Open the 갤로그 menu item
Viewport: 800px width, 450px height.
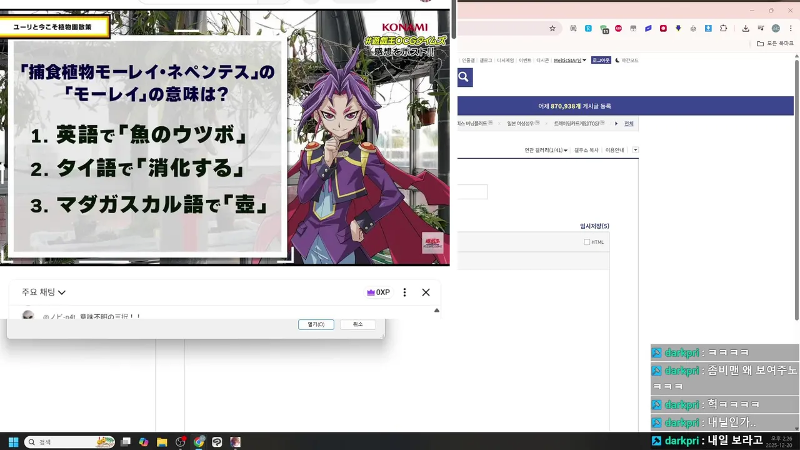[486, 60]
